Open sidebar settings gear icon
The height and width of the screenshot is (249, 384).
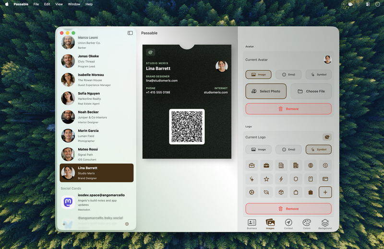click(127, 224)
